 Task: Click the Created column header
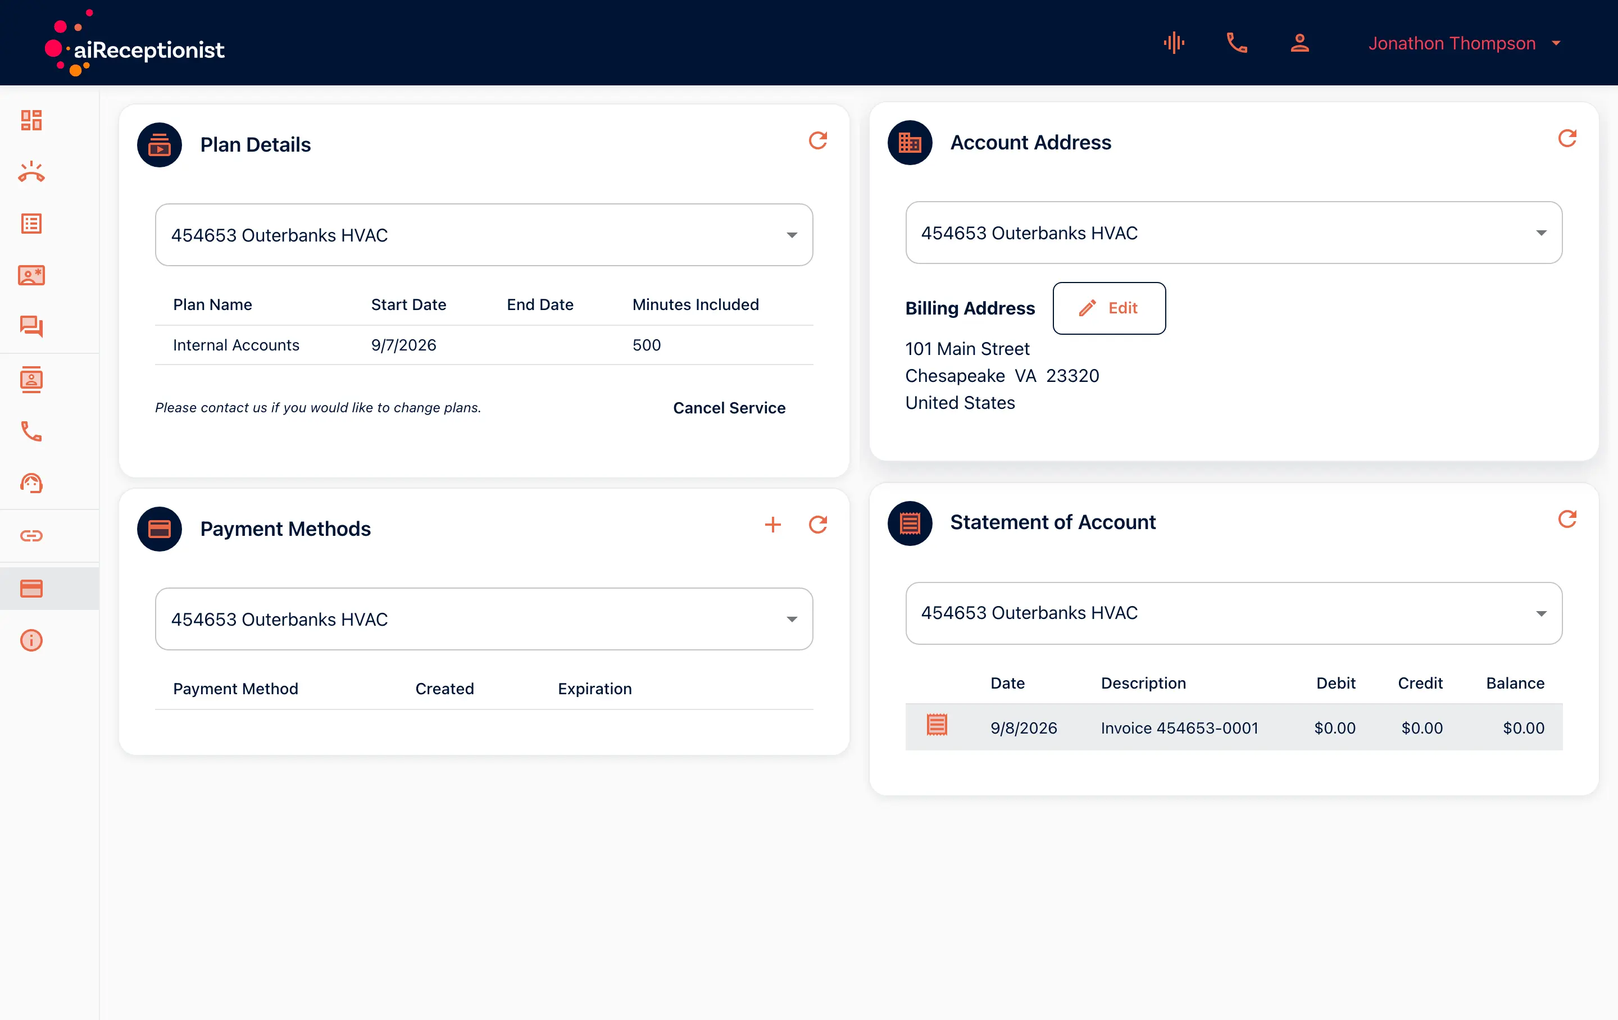coord(444,689)
